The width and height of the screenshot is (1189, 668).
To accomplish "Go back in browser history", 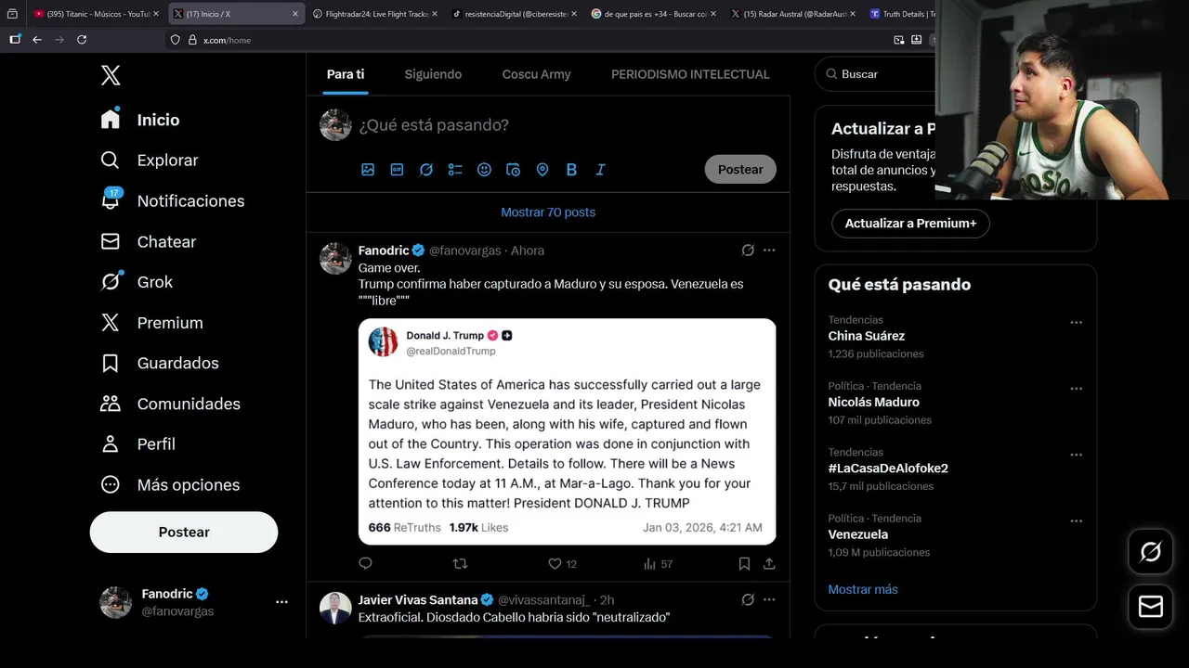I will click(x=37, y=40).
